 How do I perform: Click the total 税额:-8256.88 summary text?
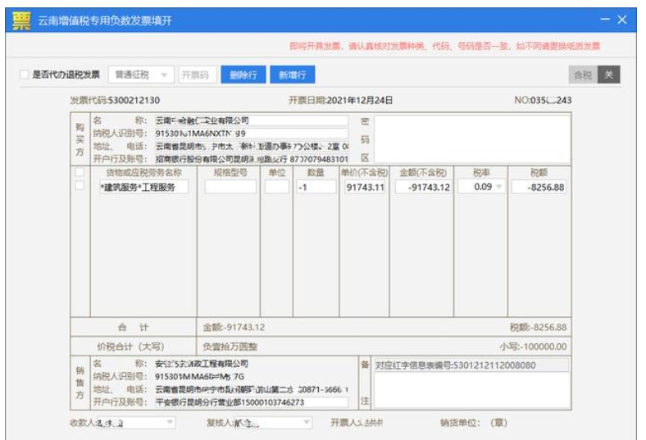538,327
